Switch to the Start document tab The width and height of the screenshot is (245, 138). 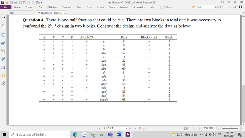tap(12, 13)
